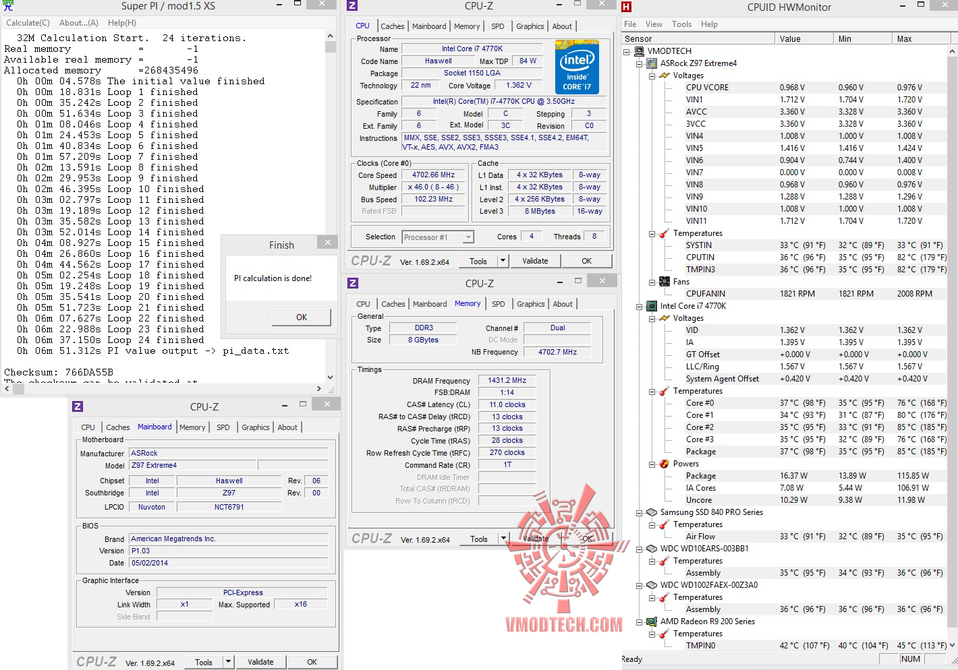
Task: Collapse the Samsung SSD 840 PRO Series node
Action: tap(640, 512)
